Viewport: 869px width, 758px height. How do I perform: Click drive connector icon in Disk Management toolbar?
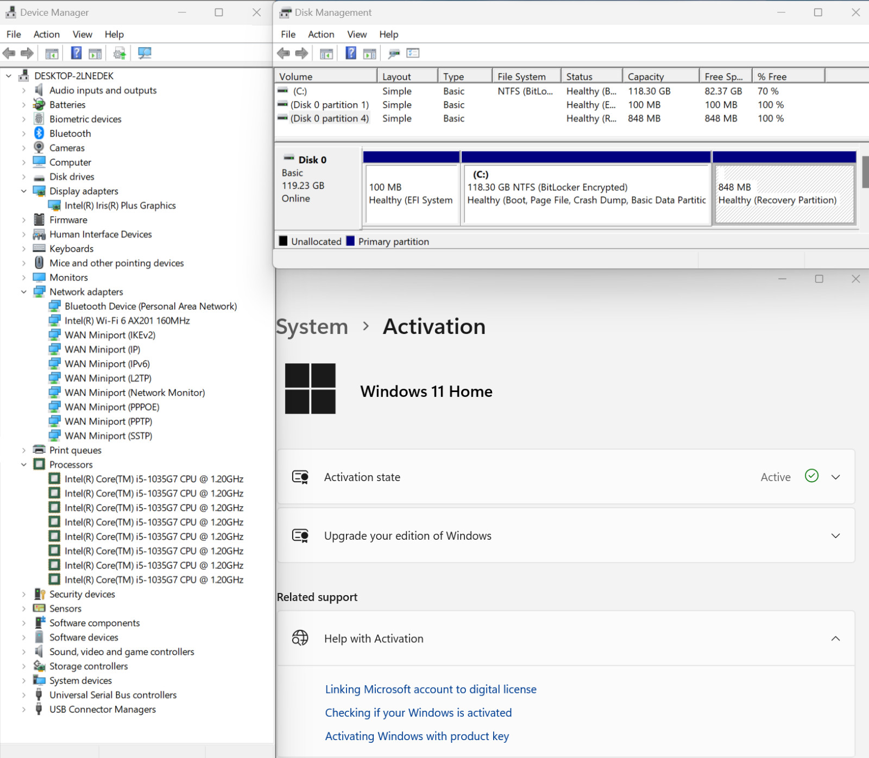click(394, 53)
